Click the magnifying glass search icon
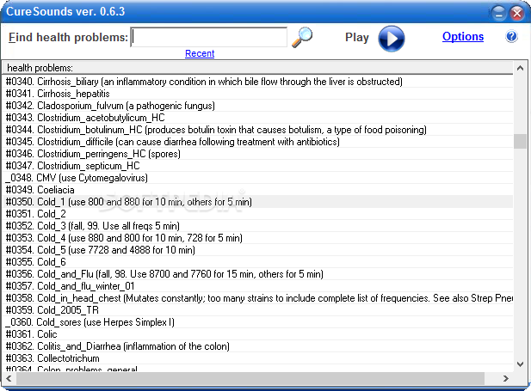The height and width of the screenshot is (391, 531). click(302, 37)
